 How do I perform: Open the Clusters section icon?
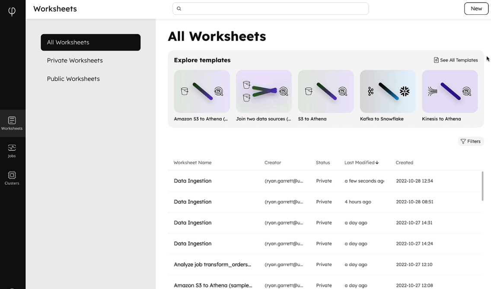(x=12, y=175)
